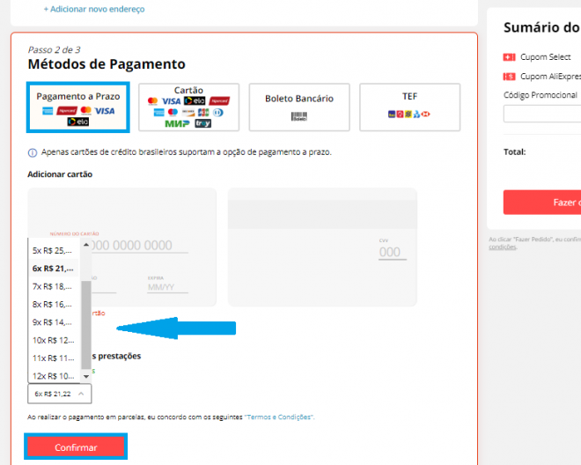The width and height of the screenshot is (581, 465).
Task: Click the Fazer pedido red button
Action: [x=542, y=202]
